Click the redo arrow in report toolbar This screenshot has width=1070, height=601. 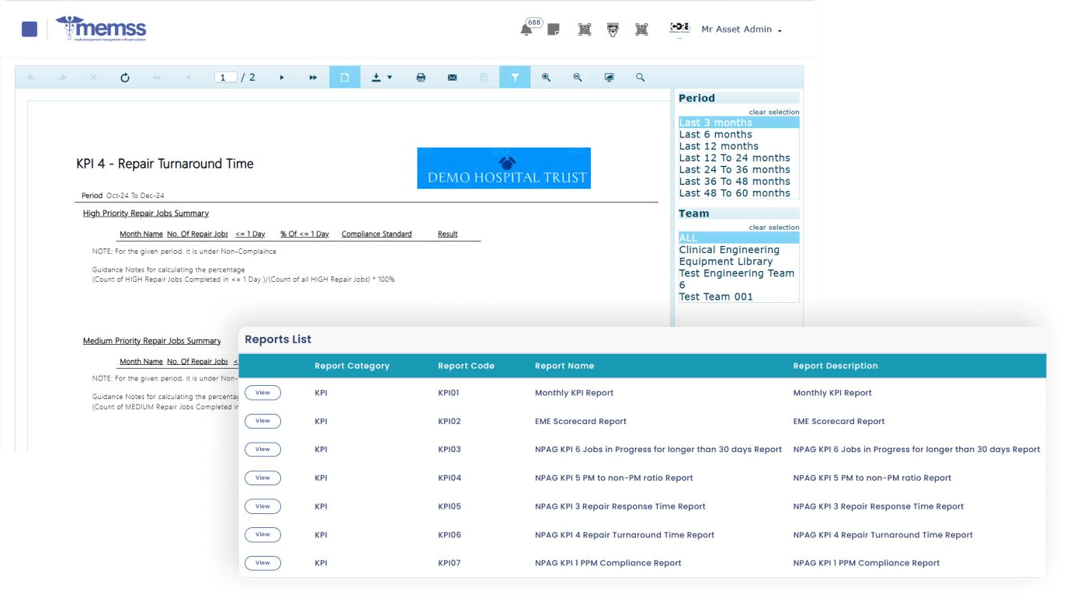coord(62,78)
